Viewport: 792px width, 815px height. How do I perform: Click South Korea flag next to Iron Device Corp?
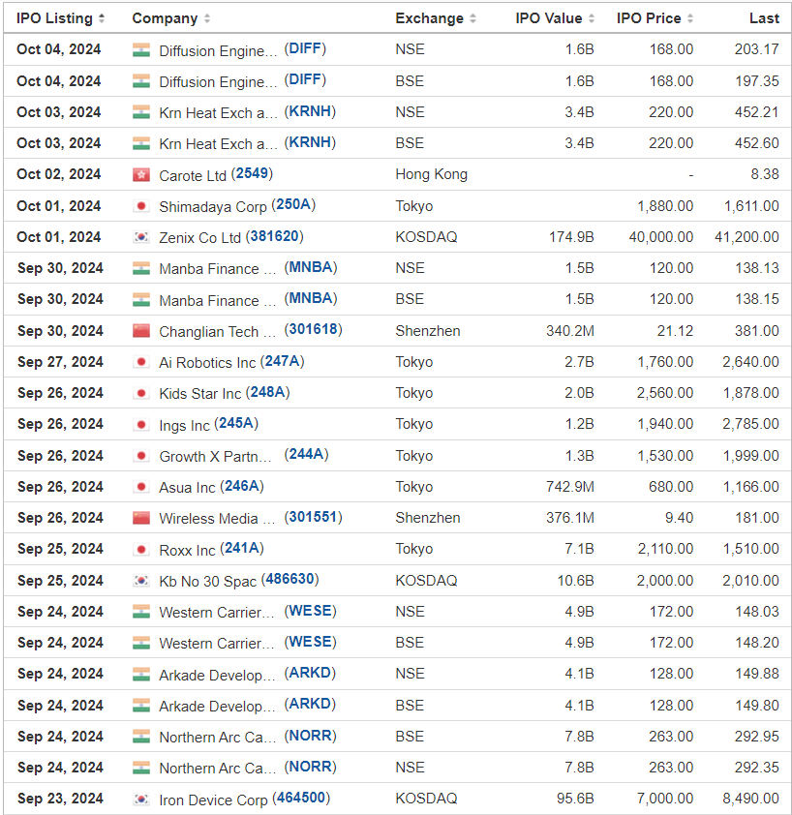(141, 799)
